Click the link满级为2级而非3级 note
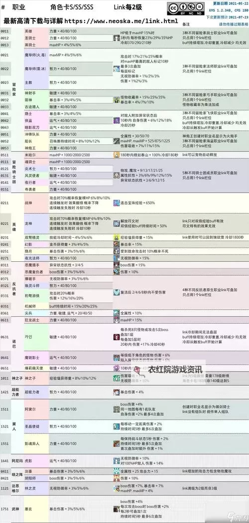Image resolution: width=249 pixels, height=523 pixels. coord(200,489)
